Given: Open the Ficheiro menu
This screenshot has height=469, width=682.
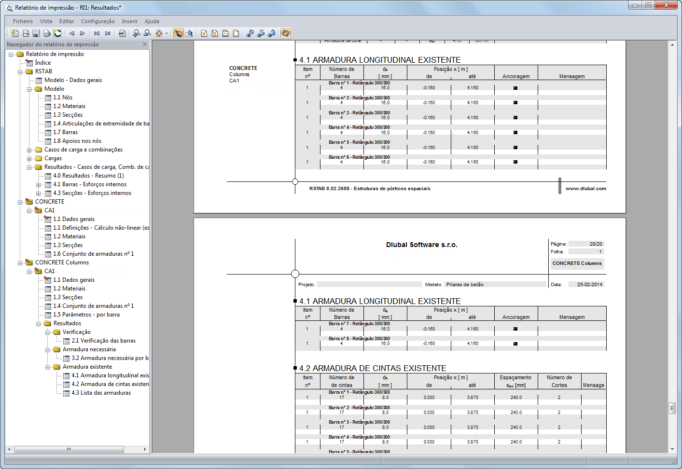Looking at the screenshot, I should pos(23,21).
